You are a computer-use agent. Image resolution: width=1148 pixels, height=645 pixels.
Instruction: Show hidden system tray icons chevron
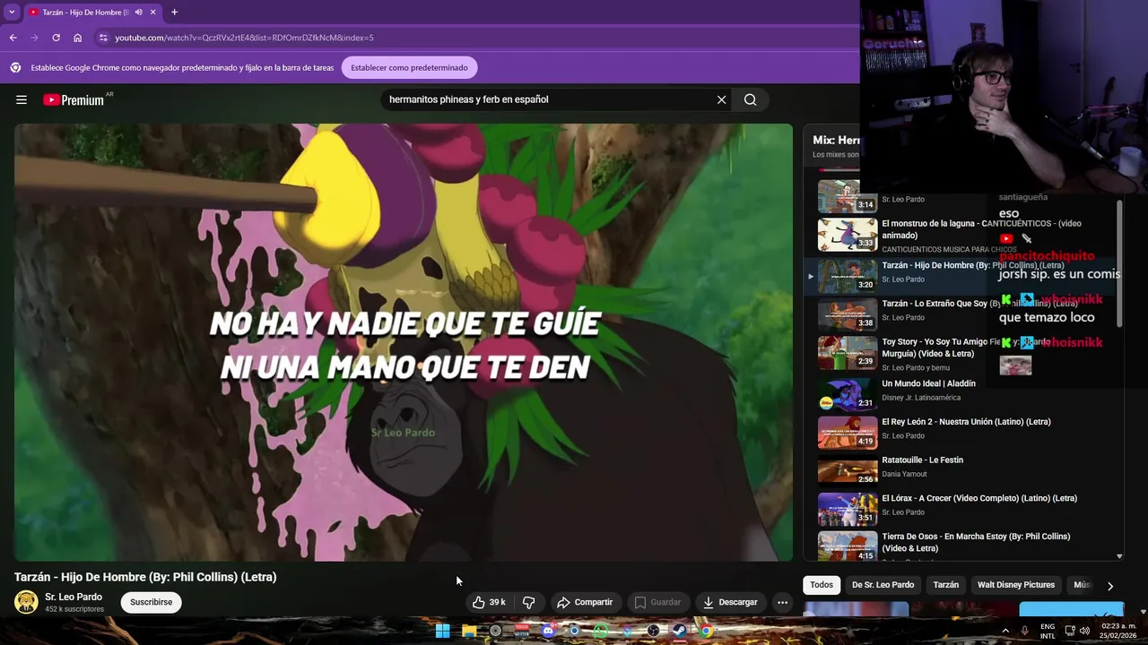coord(1005,631)
